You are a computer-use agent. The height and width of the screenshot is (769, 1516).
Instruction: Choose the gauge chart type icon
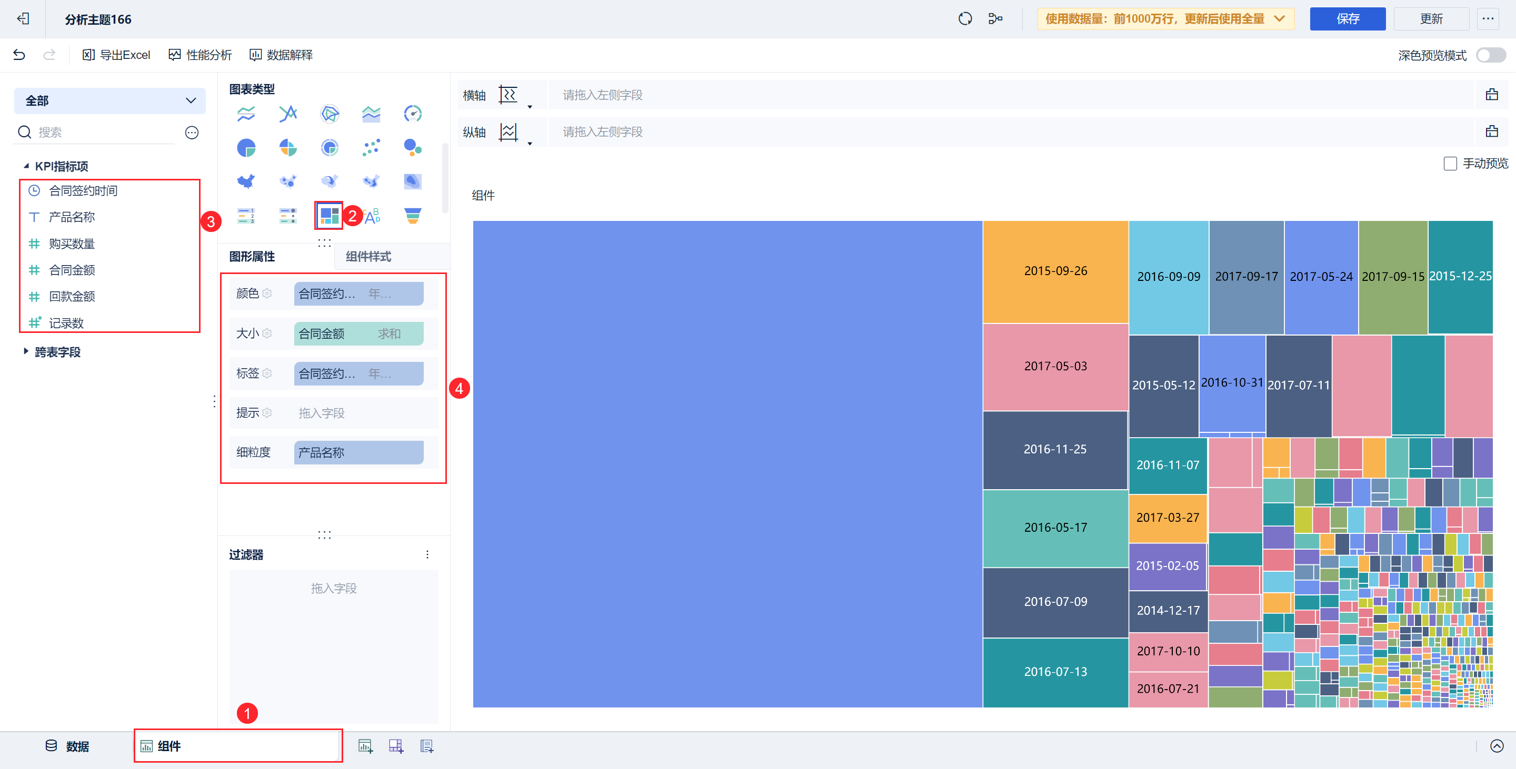pyautogui.click(x=413, y=114)
